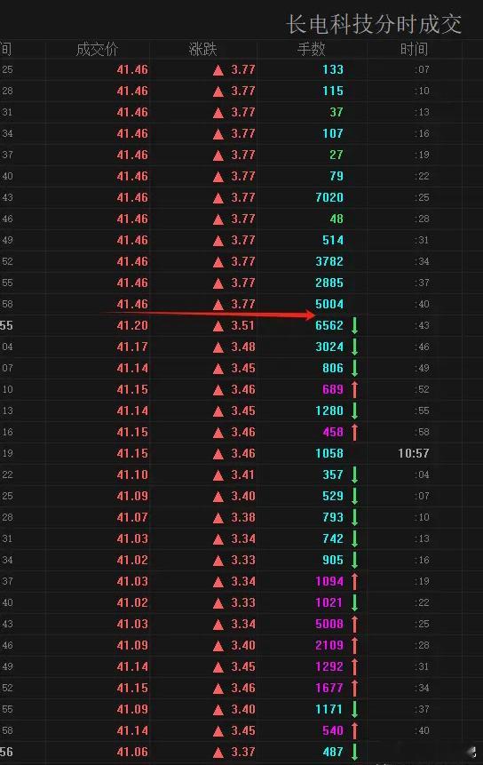Click red up arrow beside volume 1292

coord(355,666)
